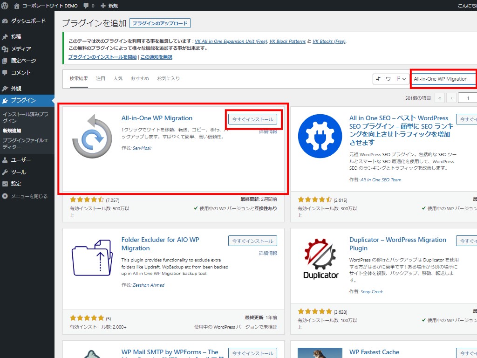The height and width of the screenshot is (358, 477).
Task: Install All-in-One WP Migration with 今すぐインストール
Action: click(x=252, y=119)
